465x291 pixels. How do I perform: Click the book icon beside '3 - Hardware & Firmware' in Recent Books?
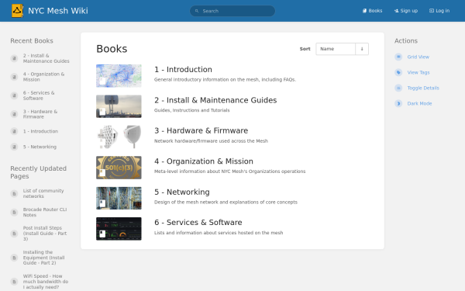(x=14, y=114)
